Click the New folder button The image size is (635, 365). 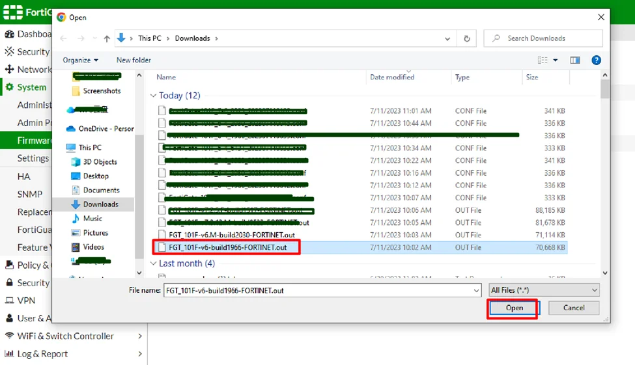134,60
